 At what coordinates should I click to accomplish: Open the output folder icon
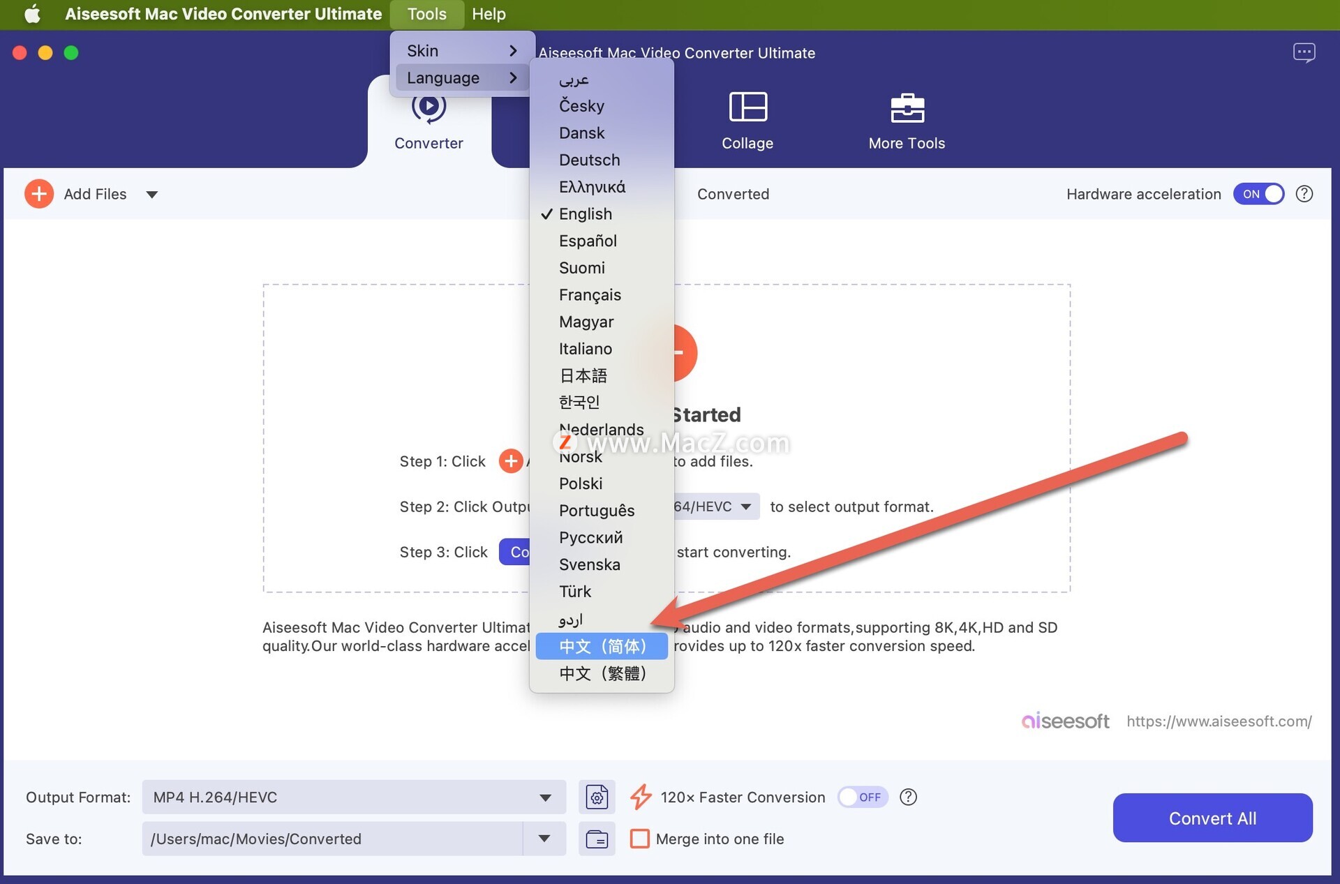click(x=597, y=839)
